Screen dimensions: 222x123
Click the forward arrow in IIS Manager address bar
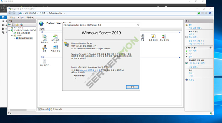coord(14,13)
